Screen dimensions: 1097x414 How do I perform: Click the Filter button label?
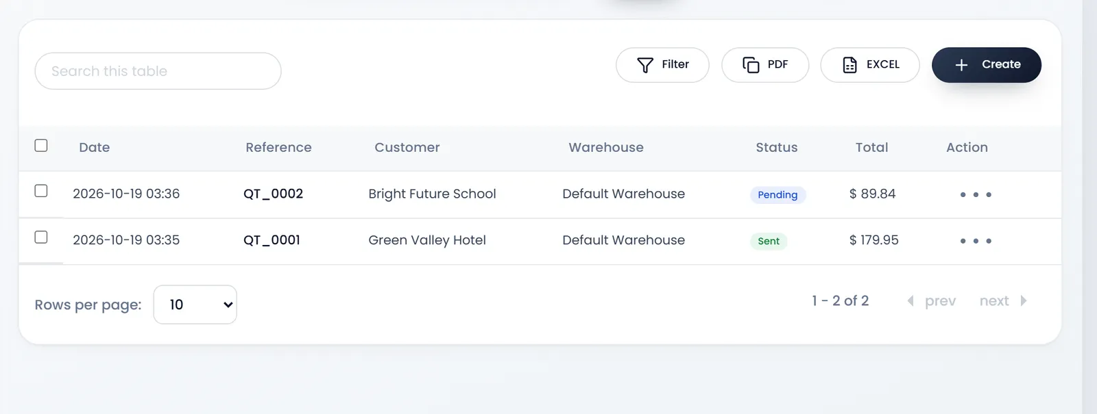coord(675,64)
